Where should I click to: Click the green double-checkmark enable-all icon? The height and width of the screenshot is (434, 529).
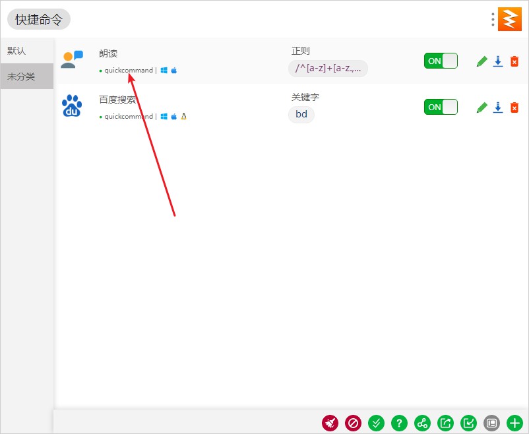[376, 423]
